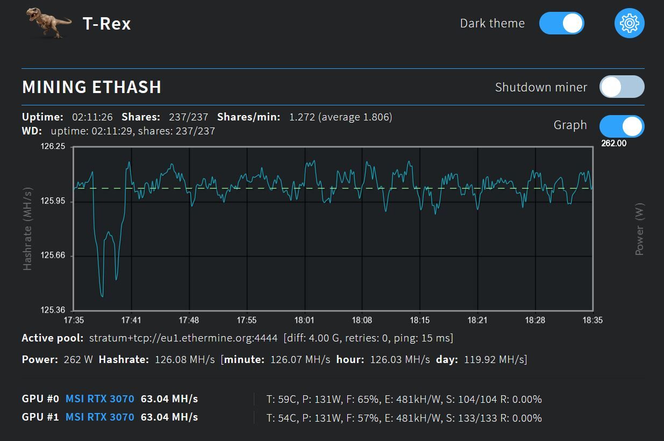This screenshot has width=664, height=441.
Task: Open settings via the gear icon
Action: click(629, 24)
